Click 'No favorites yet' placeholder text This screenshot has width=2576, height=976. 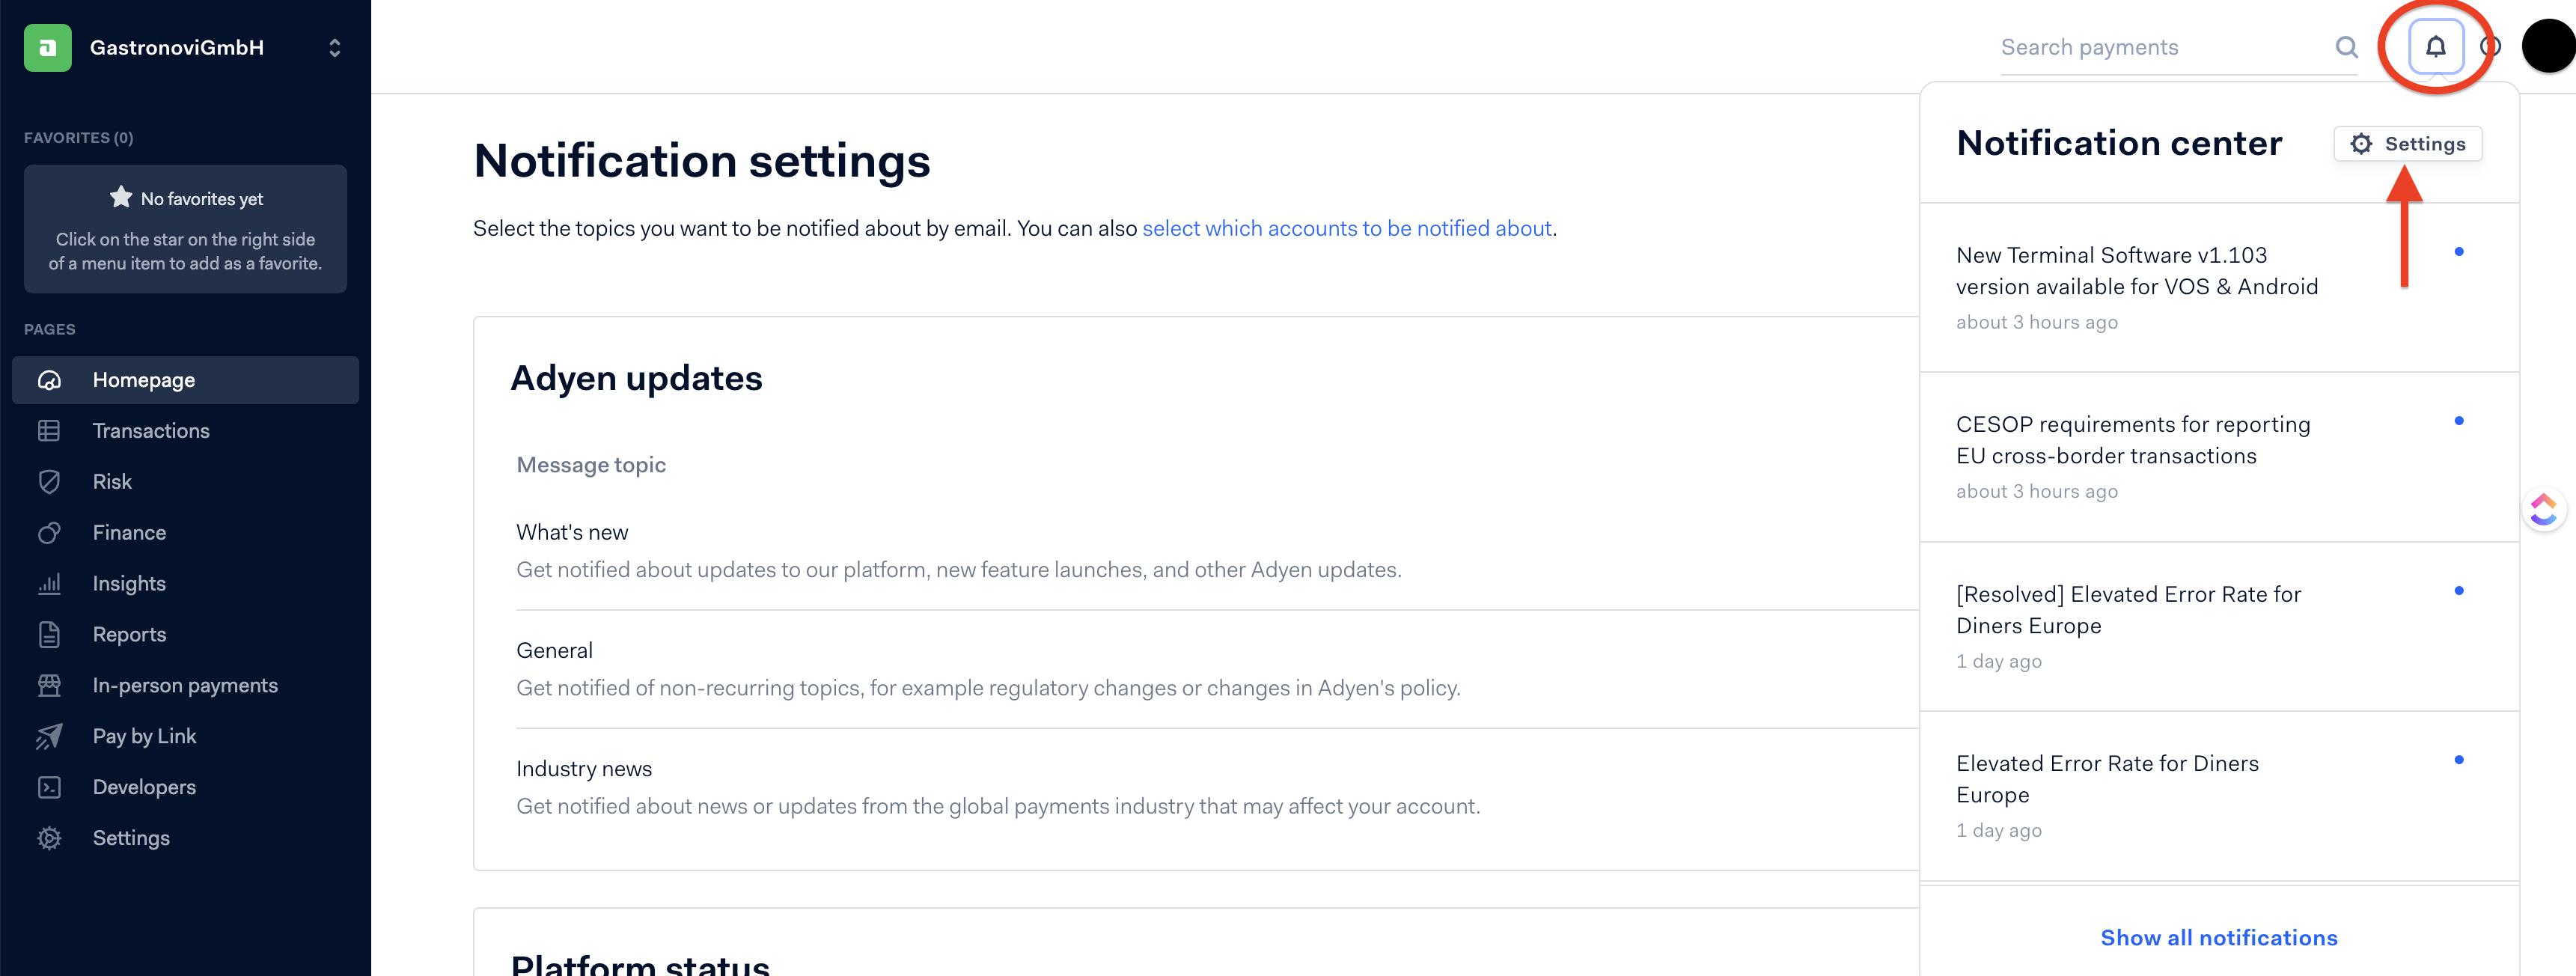click(202, 199)
